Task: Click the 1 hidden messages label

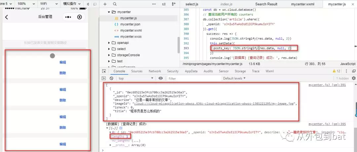Action: (x=342, y=78)
